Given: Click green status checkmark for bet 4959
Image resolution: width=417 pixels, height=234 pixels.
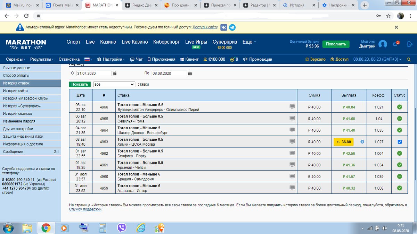Looking at the screenshot, I should pos(399,188).
